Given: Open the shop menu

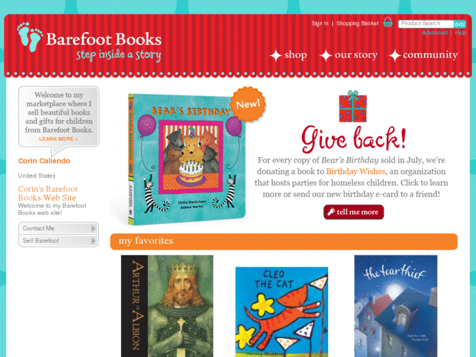Looking at the screenshot, I should click(295, 55).
